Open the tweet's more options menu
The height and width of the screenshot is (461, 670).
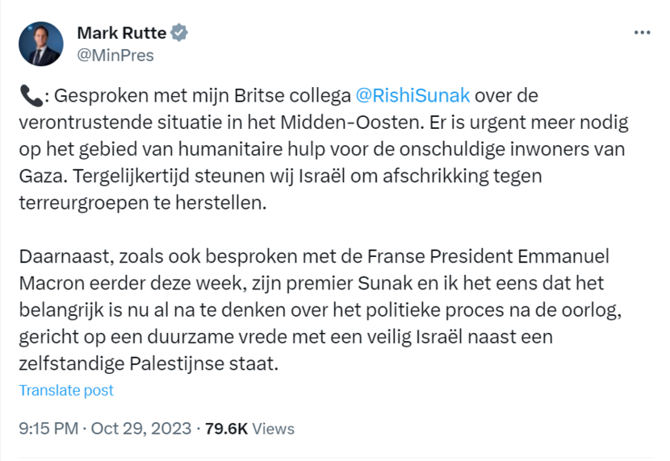[x=642, y=33]
